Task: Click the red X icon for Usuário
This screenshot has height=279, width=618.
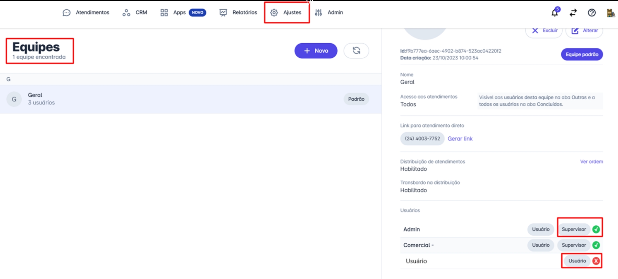Action: [596, 261]
